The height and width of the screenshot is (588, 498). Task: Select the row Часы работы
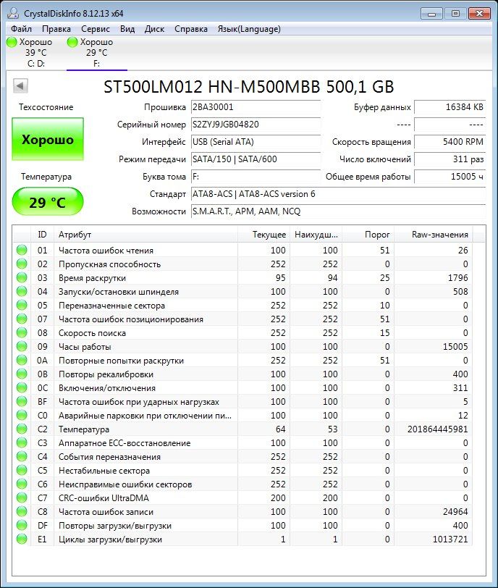point(242,346)
